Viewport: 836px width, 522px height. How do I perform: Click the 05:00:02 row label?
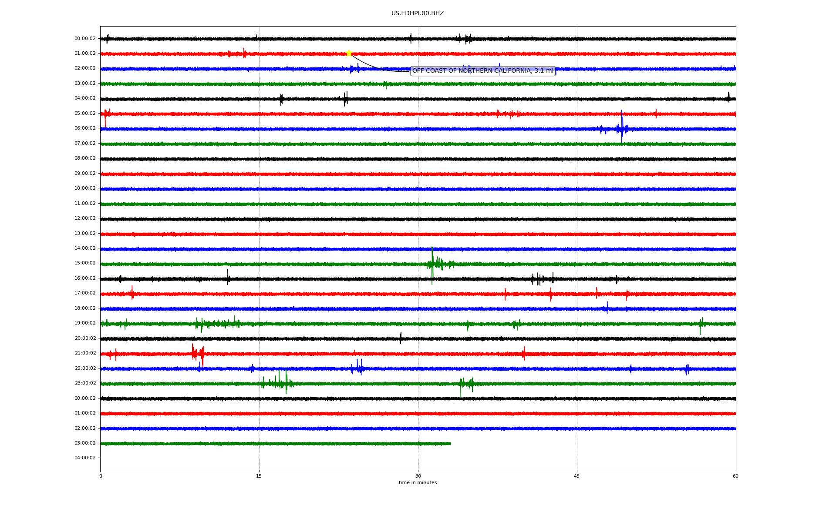pos(85,113)
